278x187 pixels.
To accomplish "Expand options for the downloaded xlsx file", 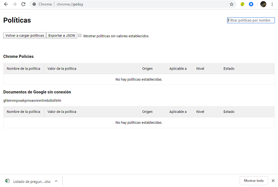I will coord(56,181).
